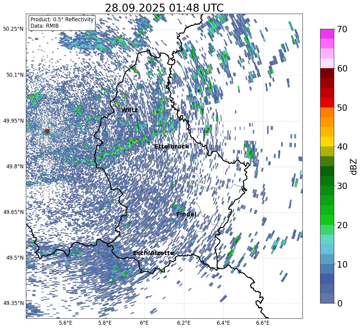Click the 49.5°N latitude tick label
This screenshot has width=361, height=329.
click(x=15, y=257)
